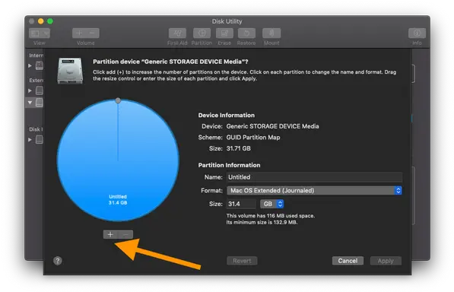Click the First Aid toolbar icon
454x292 pixels.
[x=177, y=33]
